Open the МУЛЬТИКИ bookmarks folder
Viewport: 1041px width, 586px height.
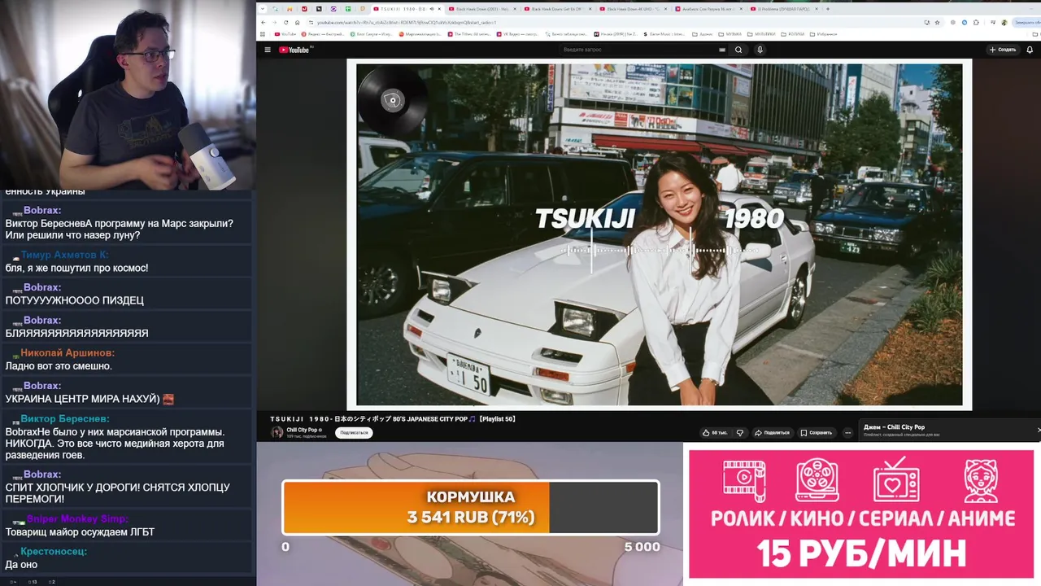click(761, 34)
